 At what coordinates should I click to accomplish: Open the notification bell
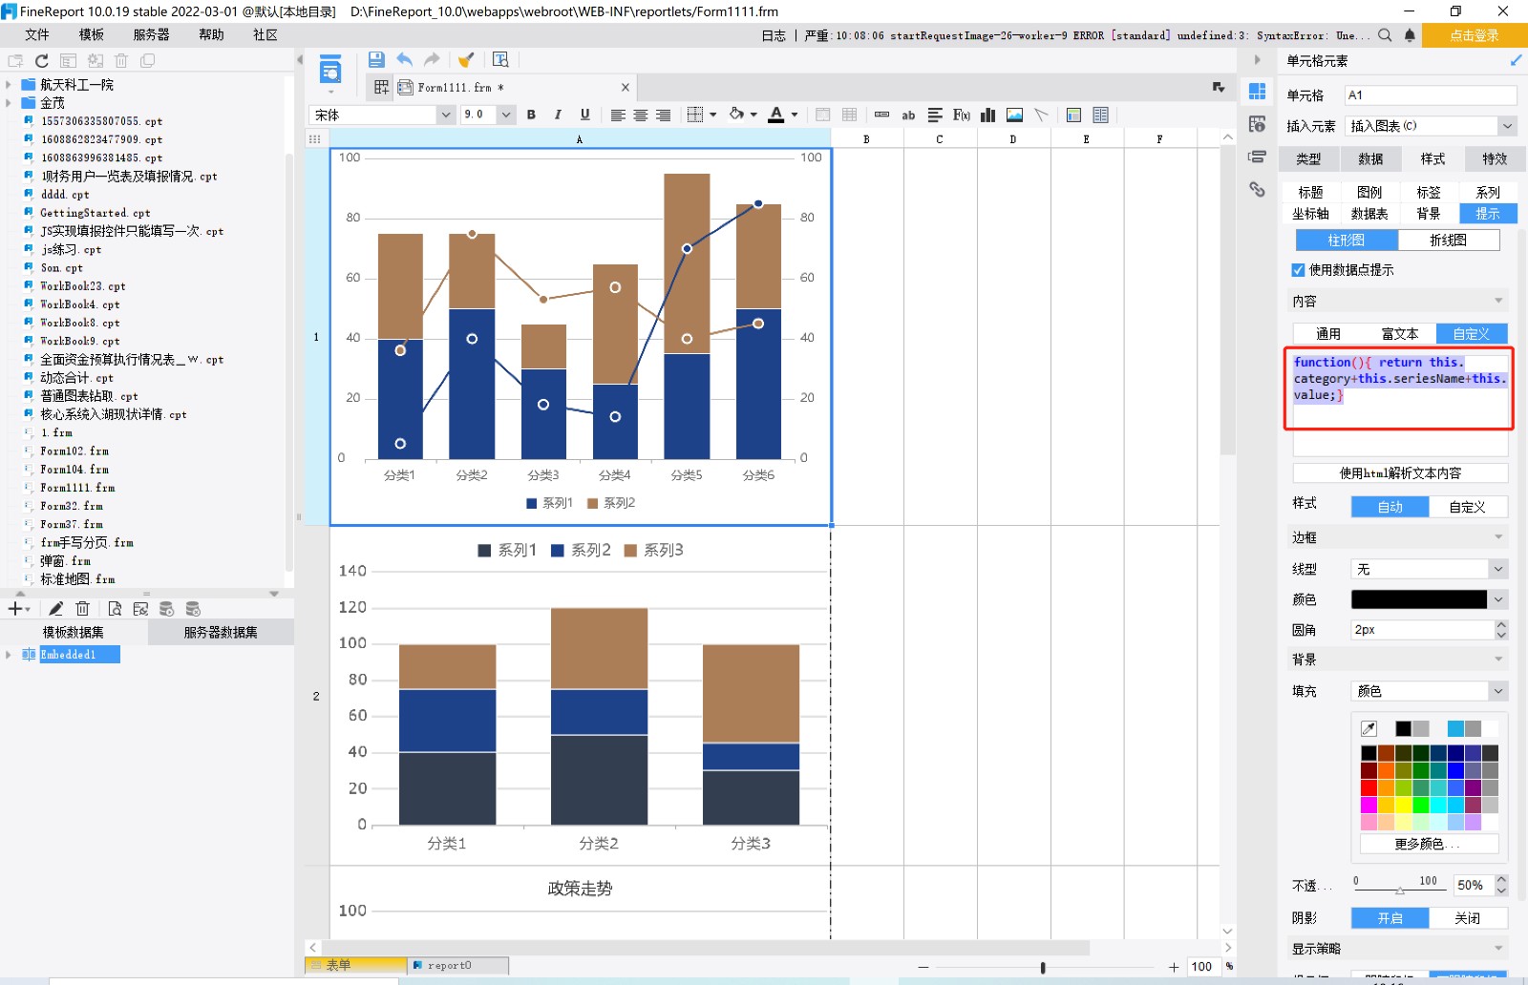coord(1410,35)
